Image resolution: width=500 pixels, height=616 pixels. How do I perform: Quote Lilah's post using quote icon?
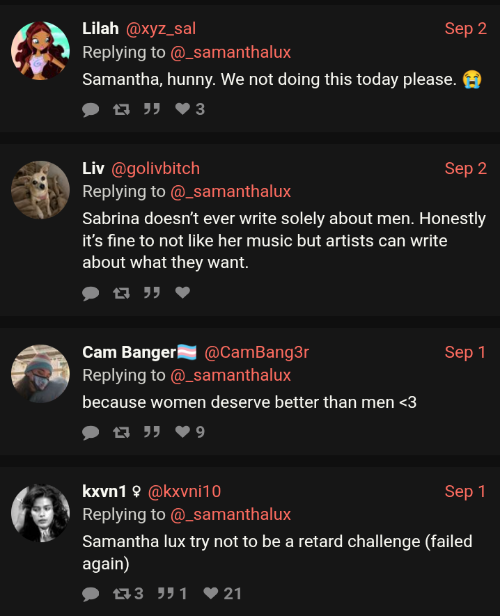(151, 109)
